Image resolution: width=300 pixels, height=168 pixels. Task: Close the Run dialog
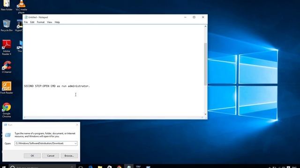77,125
